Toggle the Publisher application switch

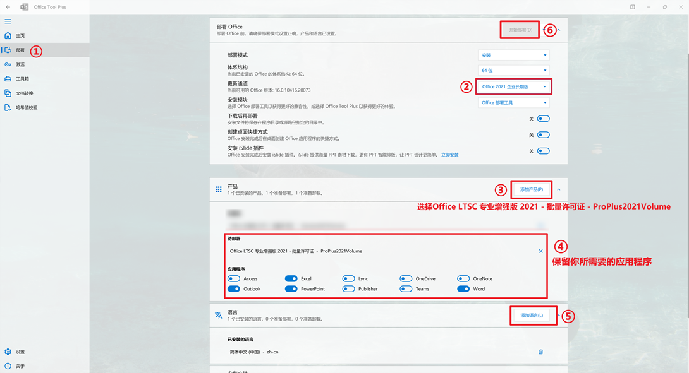point(348,289)
